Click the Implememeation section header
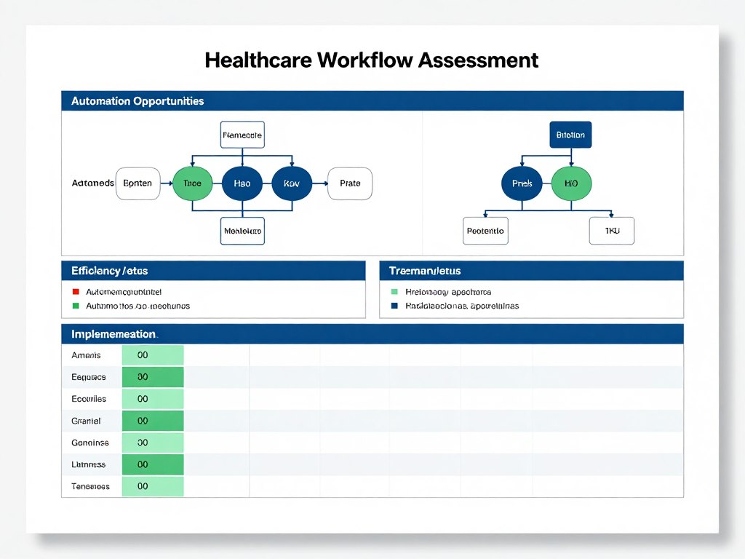745x559 pixels. (x=372, y=334)
